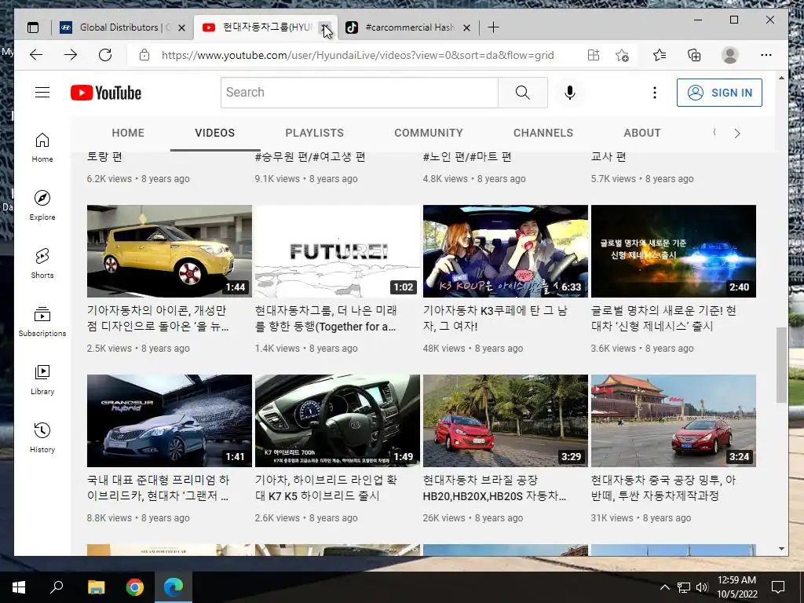Expand more channel tabs with right chevron
This screenshot has height=603, width=804.
736,133
